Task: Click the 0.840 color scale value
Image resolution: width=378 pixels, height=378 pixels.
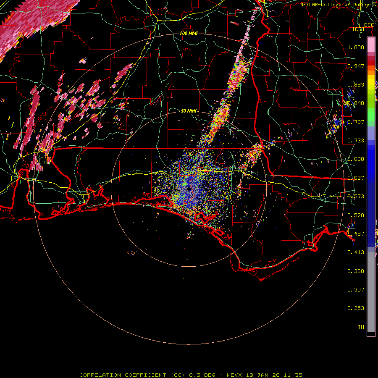Action: (x=356, y=103)
